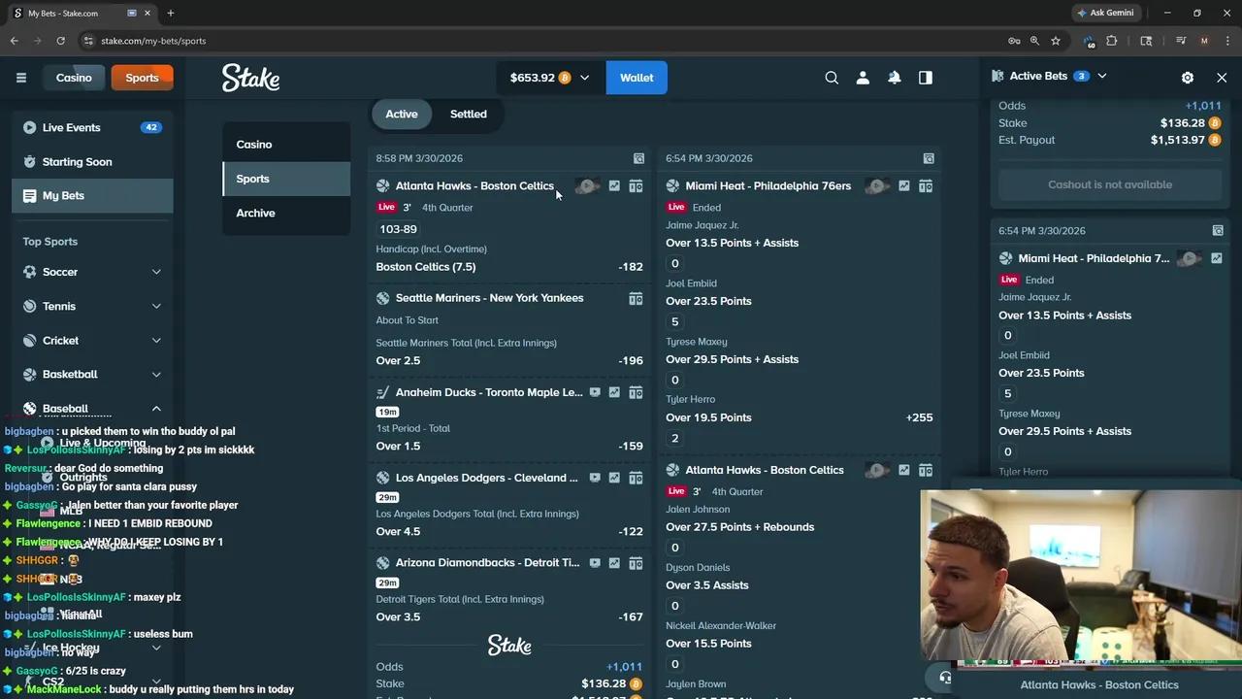This screenshot has height=699, width=1242.
Task: Switch to Casino mode
Action: tap(74, 78)
